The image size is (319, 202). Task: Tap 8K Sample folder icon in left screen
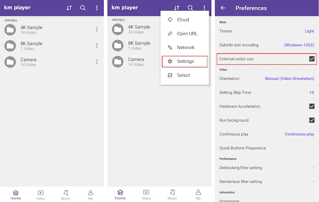(x=10, y=46)
